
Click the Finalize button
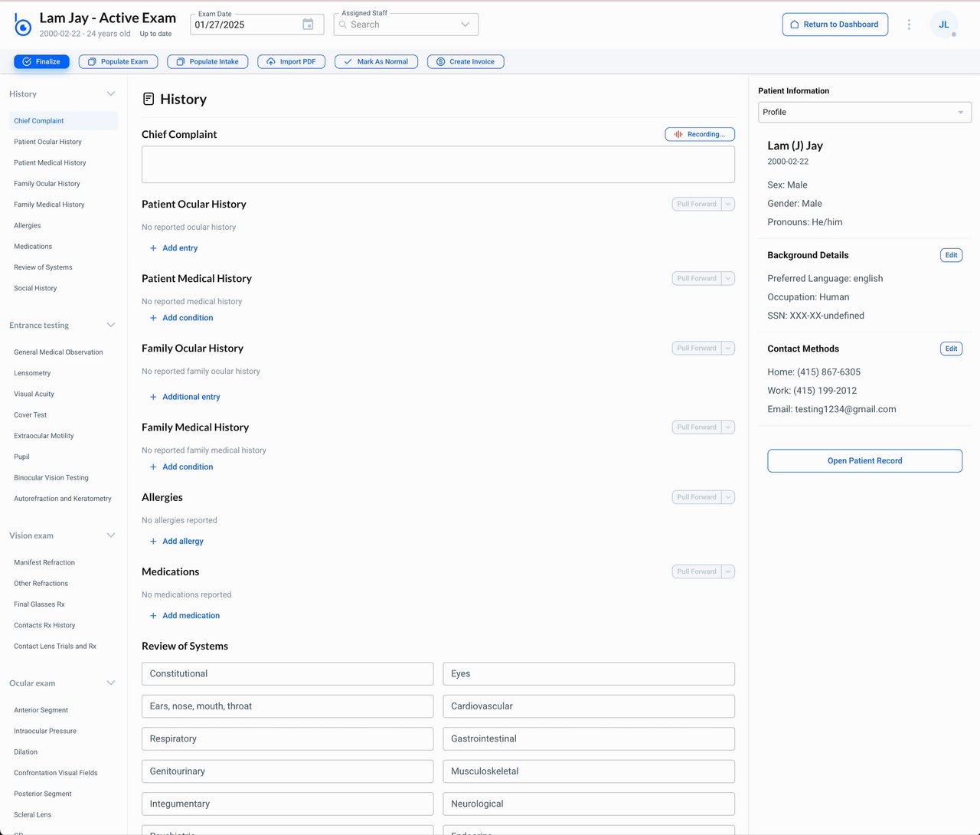click(41, 62)
